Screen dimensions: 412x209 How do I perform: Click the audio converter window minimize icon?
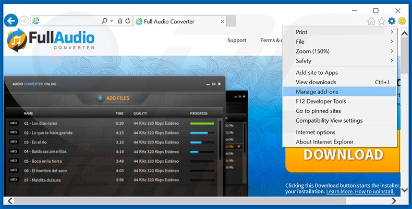[208, 84]
